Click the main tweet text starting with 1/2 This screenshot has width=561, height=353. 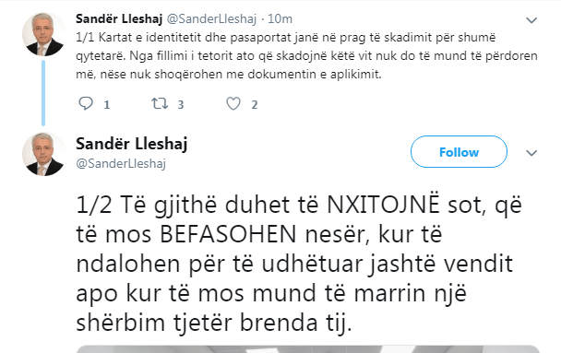tap(299, 264)
